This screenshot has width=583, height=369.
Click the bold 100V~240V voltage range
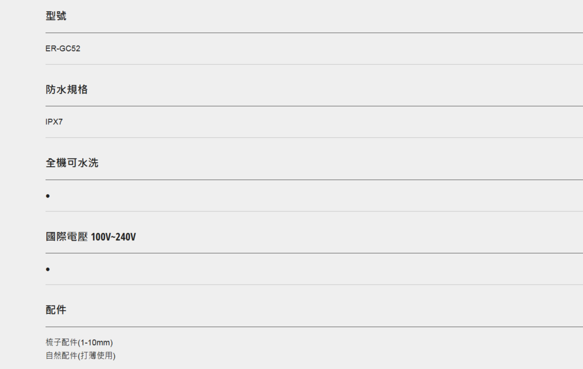coord(113,237)
